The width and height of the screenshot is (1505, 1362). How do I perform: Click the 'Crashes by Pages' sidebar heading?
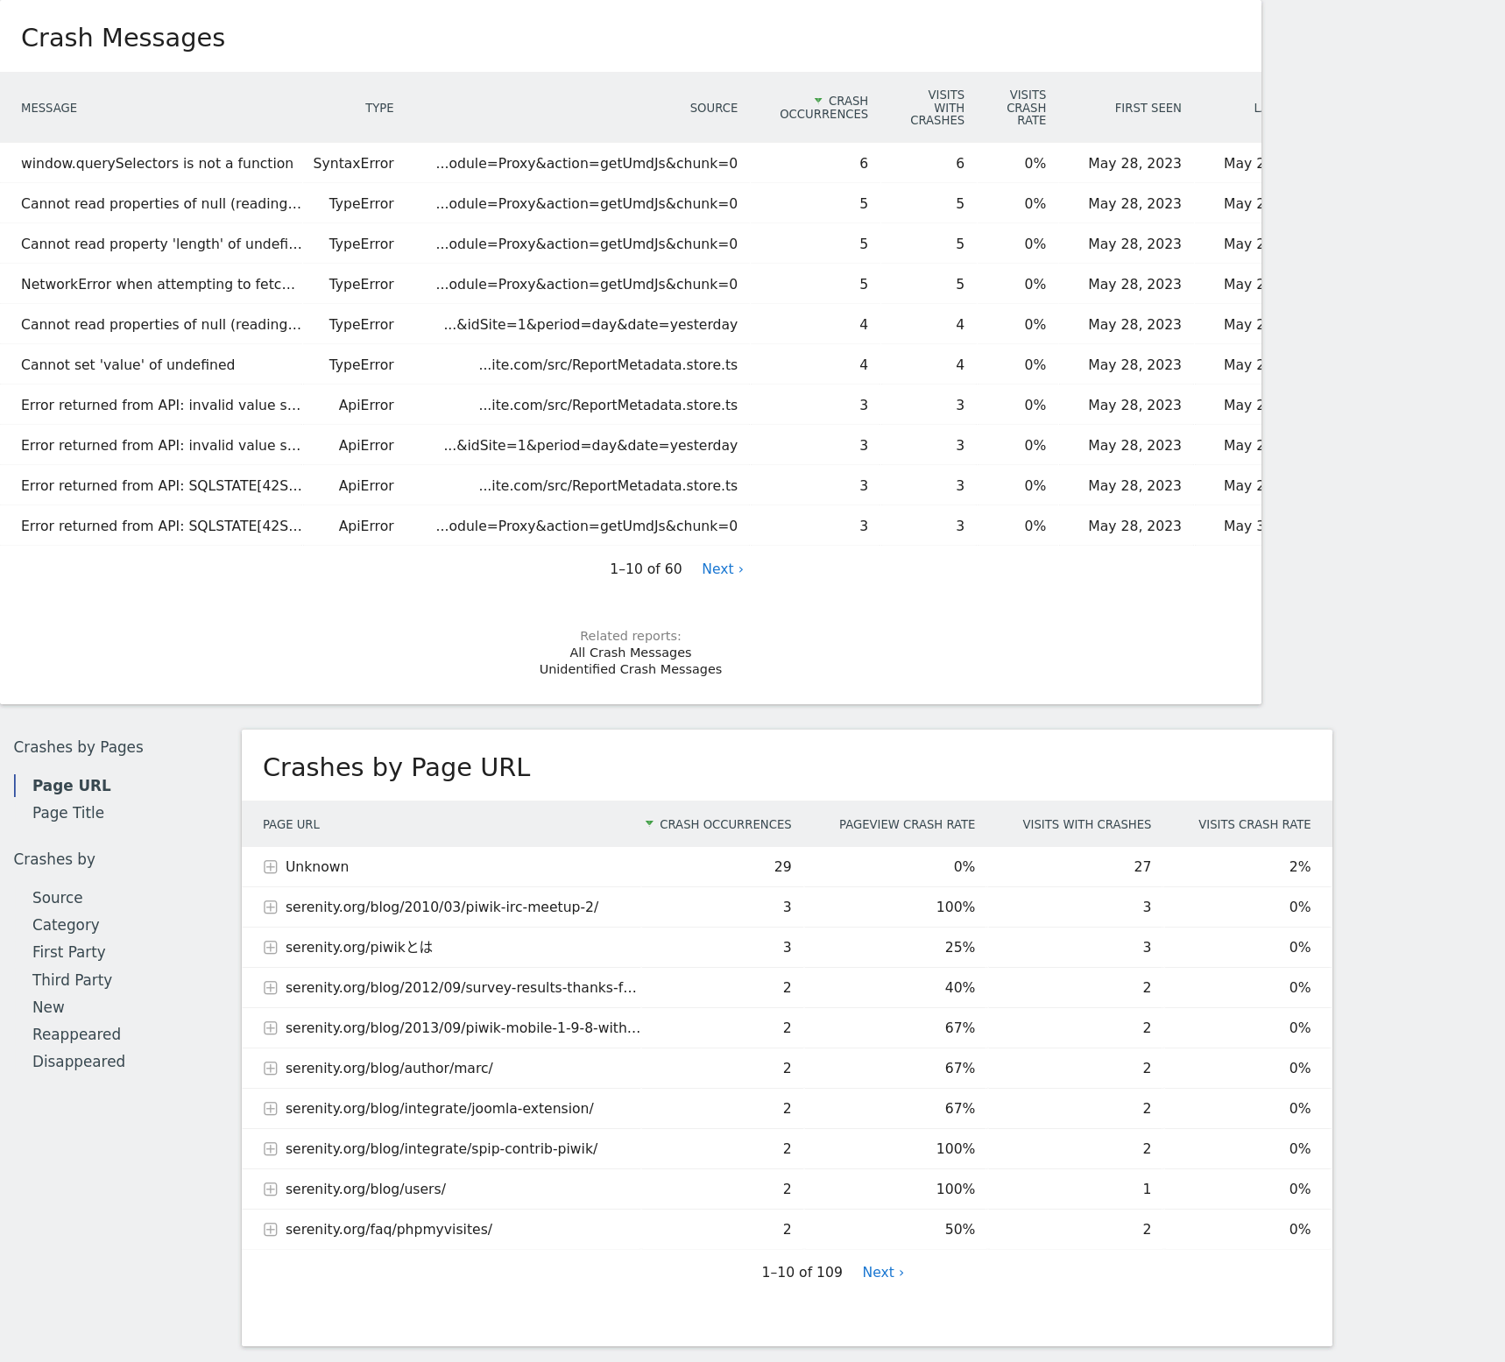(x=78, y=747)
